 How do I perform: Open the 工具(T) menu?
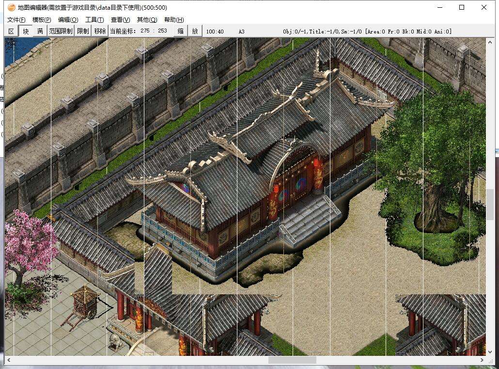click(94, 20)
